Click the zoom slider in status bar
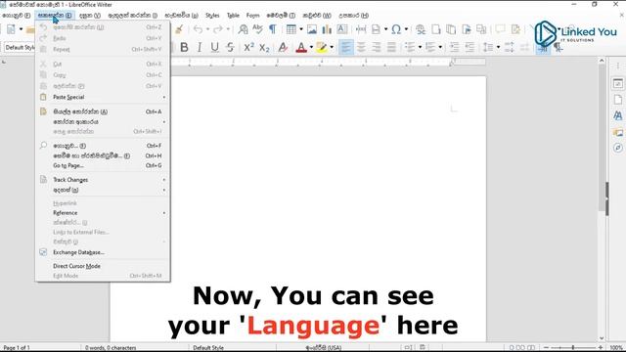This screenshot has height=352, width=626. point(573,348)
